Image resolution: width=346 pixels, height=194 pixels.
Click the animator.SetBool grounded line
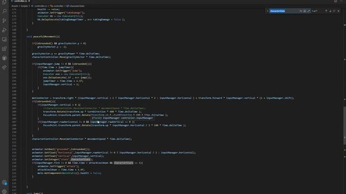pos(61,149)
